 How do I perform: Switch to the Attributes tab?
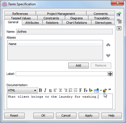point(32,23)
